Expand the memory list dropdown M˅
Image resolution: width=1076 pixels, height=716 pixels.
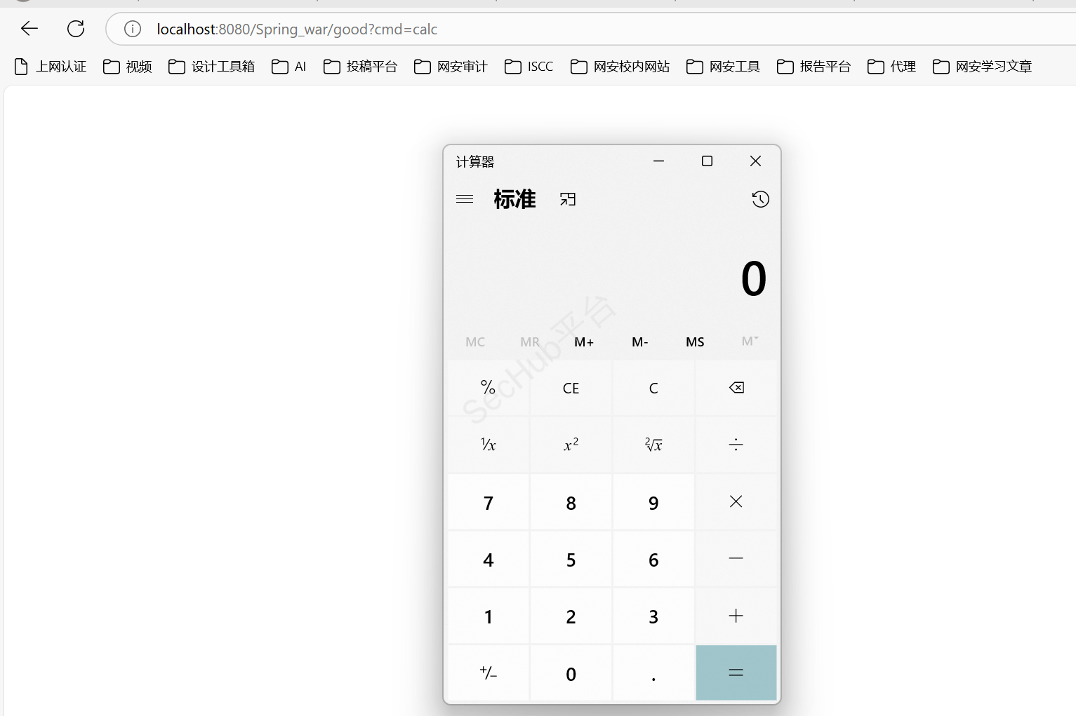[750, 342]
